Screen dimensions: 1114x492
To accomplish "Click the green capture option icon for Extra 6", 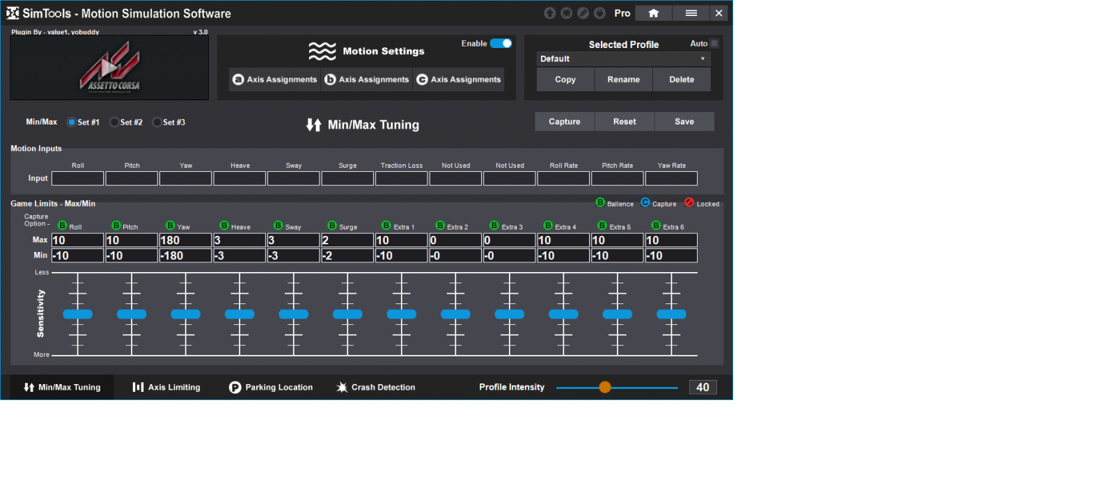I will (656, 225).
